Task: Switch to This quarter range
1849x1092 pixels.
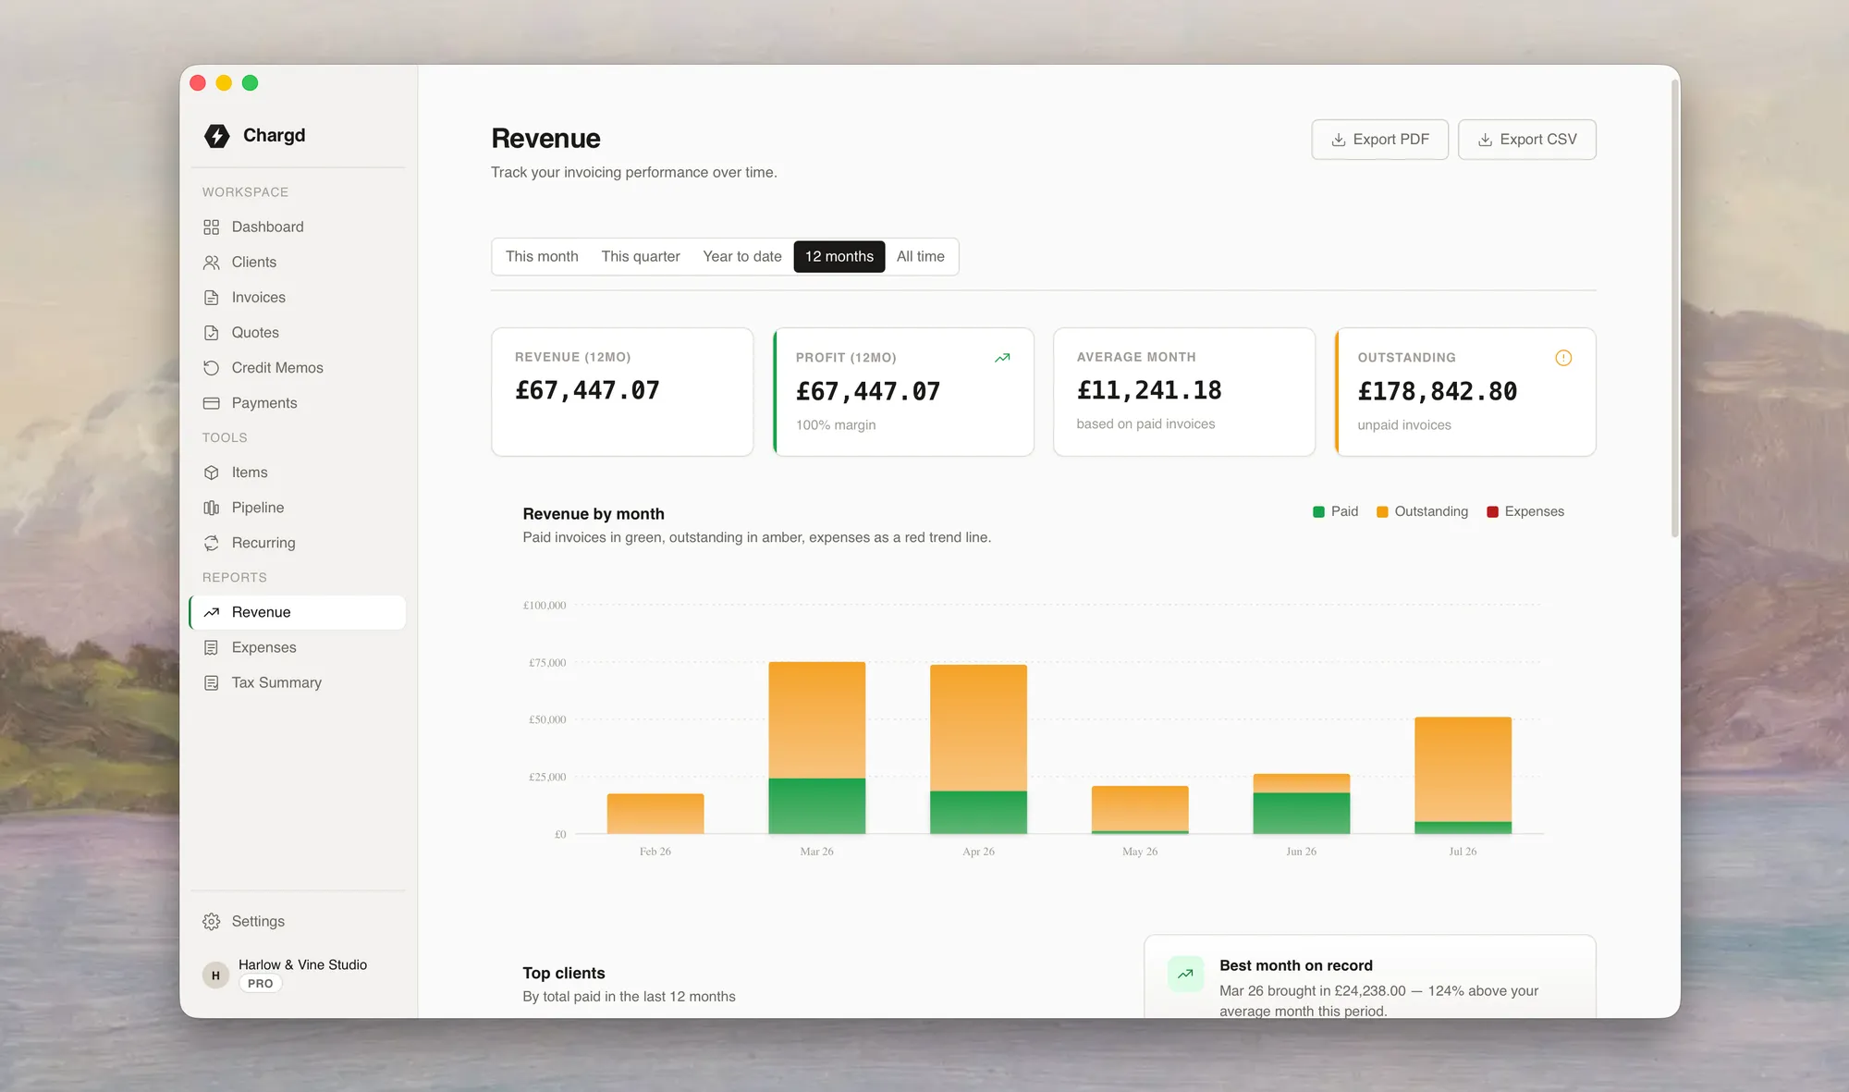Action: (x=641, y=256)
